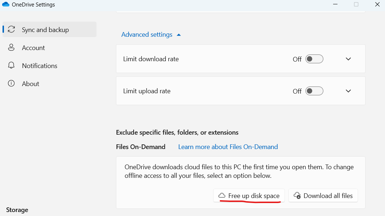Open the Sync and backup section
The width and height of the screenshot is (385, 216).
tap(49, 30)
